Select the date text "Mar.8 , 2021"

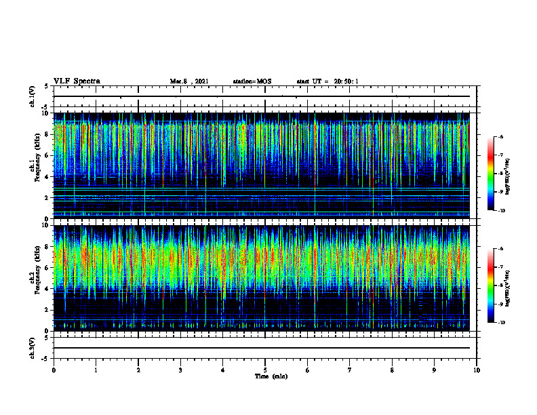point(189,81)
